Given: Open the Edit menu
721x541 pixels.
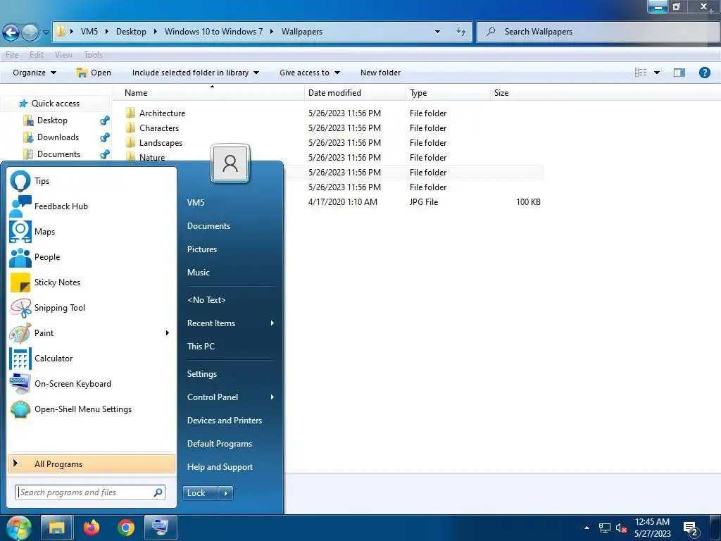Looking at the screenshot, I should coord(37,55).
